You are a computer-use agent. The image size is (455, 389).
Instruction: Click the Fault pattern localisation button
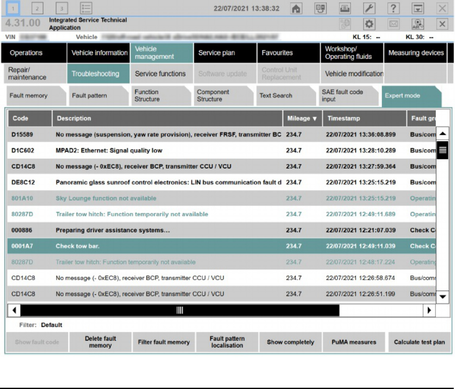point(227,342)
